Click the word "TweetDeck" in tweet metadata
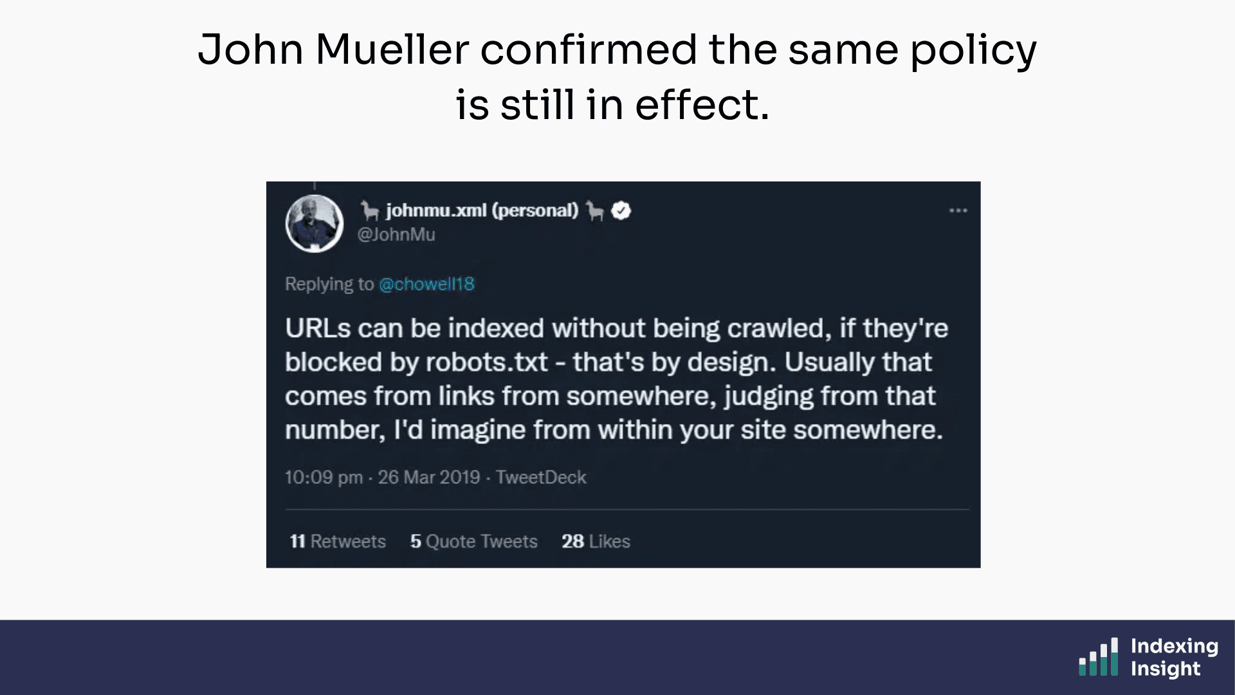The image size is (1235, 695). (541, 477)
